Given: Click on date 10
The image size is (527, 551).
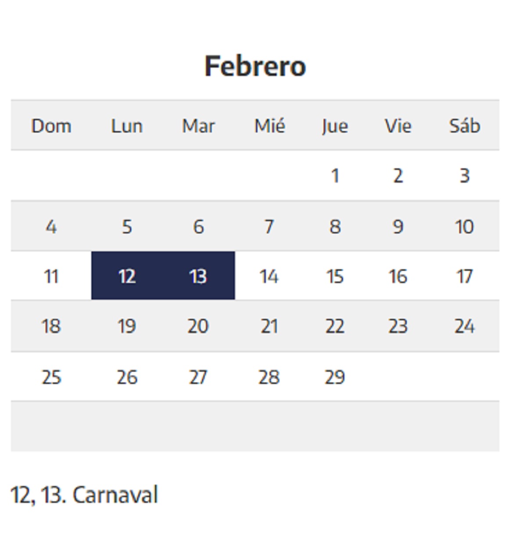Looking at the screenshot, I should pyautogui.click(x=464, y=227).
